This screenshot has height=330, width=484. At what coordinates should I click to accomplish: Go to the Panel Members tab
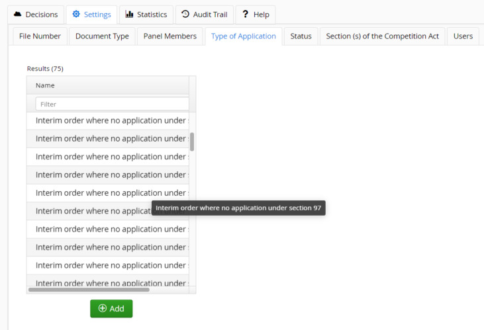point(170,36)
